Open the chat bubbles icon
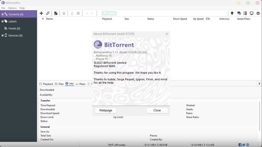Image resolution: width=262 pixels, height=147 pixels. point(239,13)
